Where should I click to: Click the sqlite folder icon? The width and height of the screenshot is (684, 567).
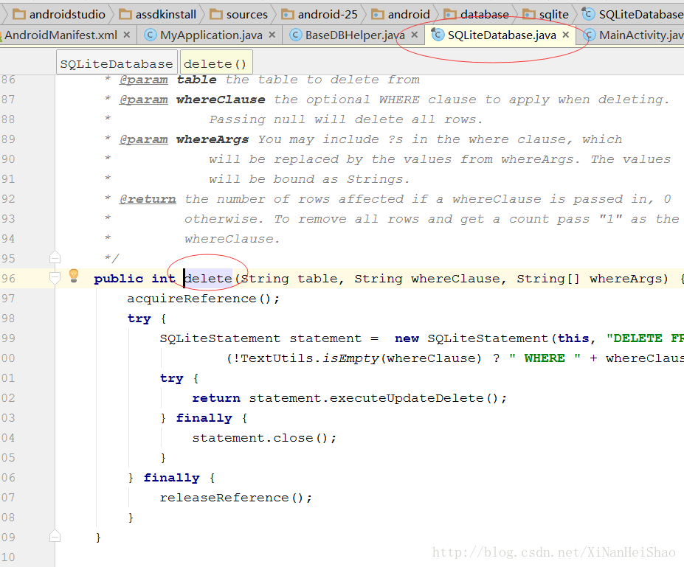click(529, 15)
